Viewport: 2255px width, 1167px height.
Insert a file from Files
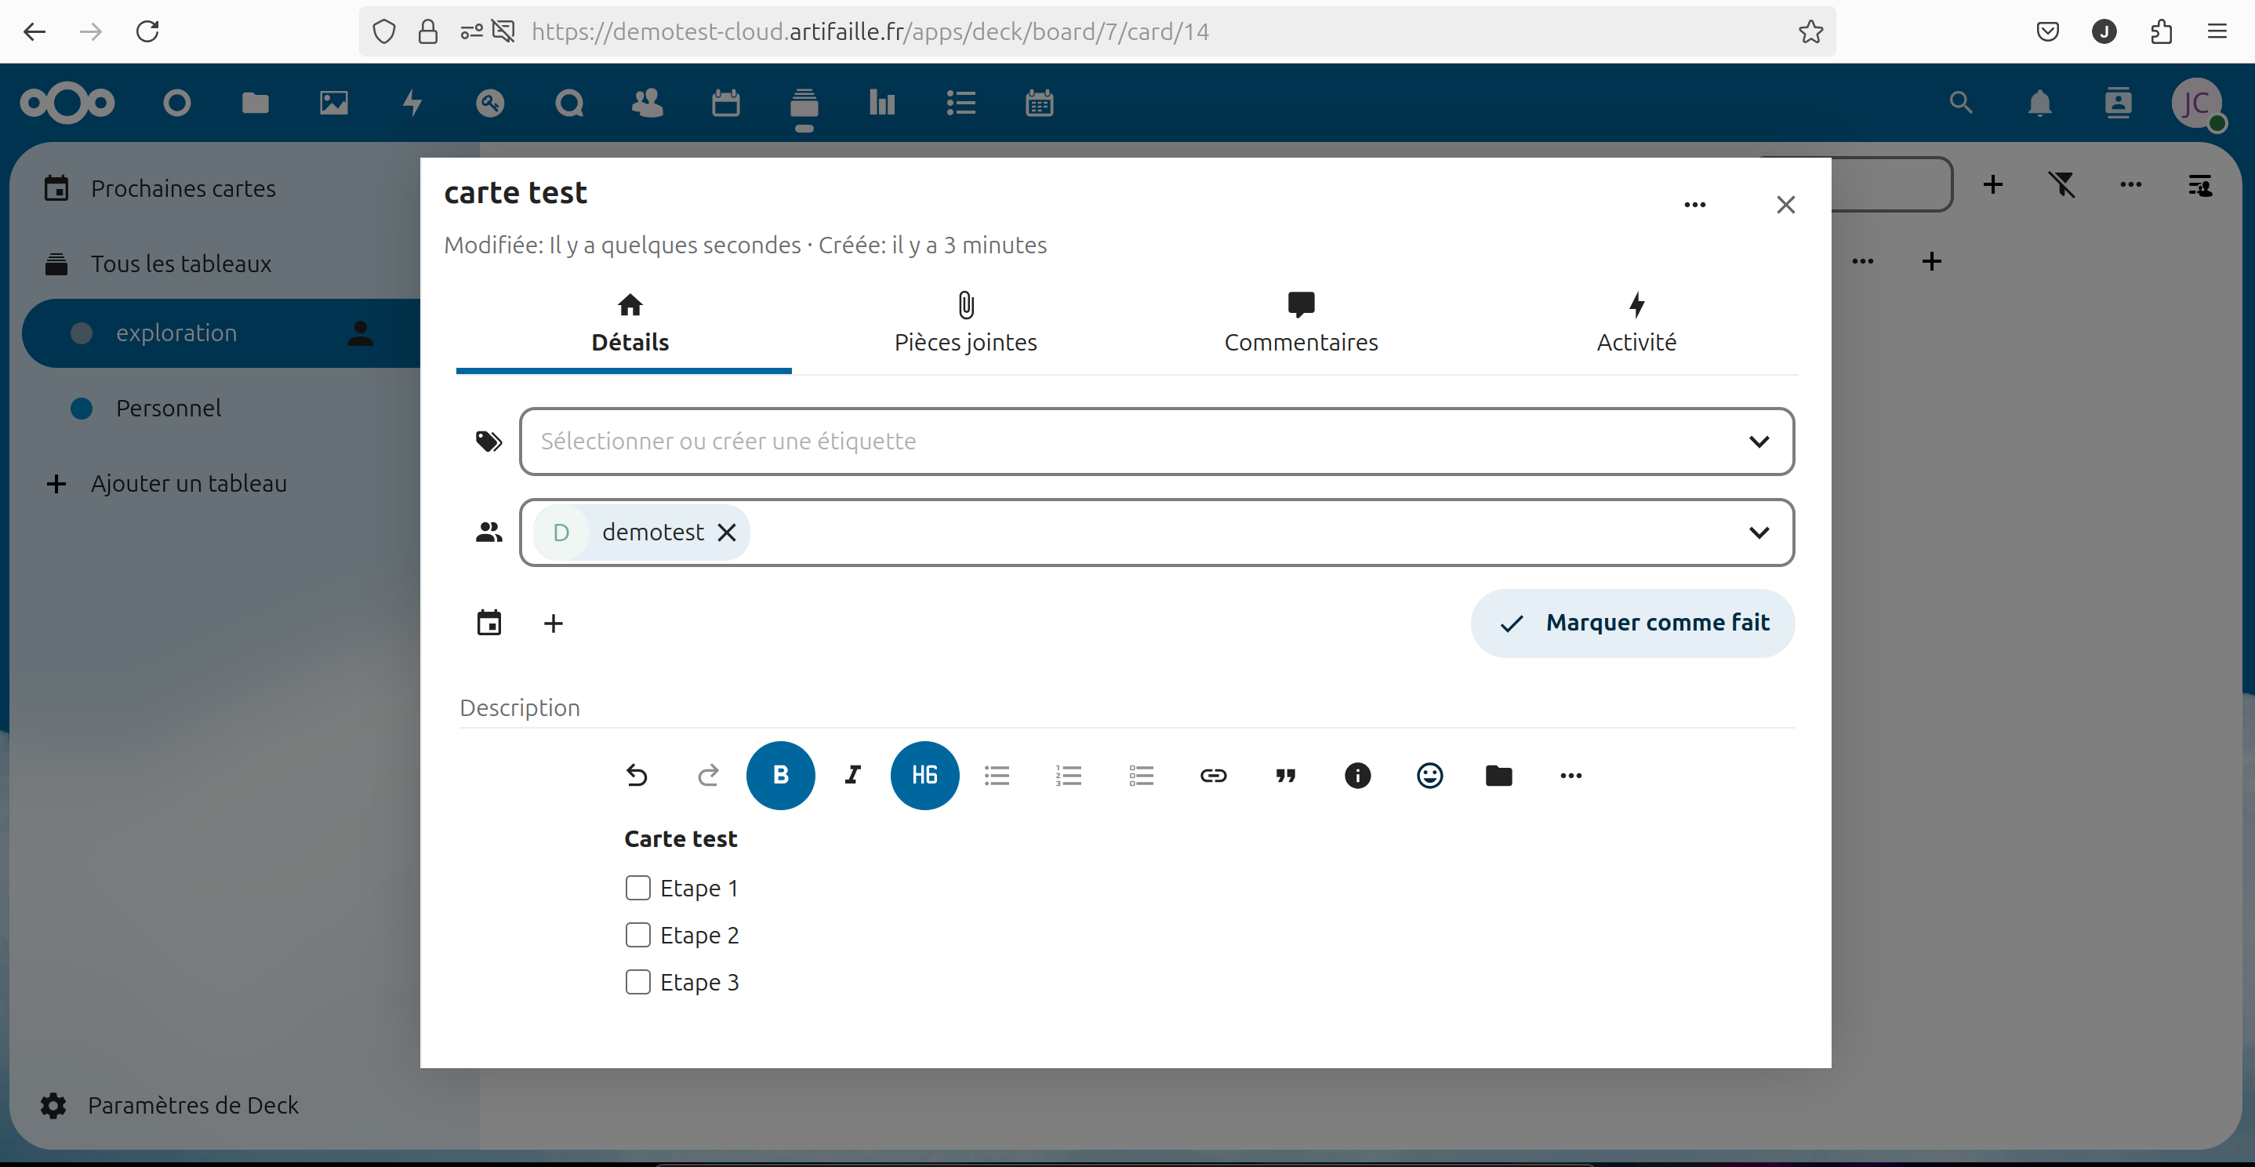1498,775
